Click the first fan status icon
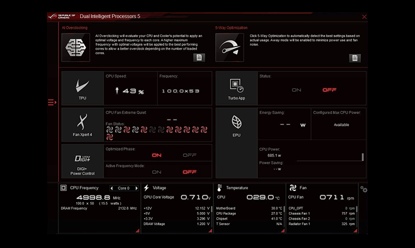Screen dimensions: 415x248 tap(110, 130)
